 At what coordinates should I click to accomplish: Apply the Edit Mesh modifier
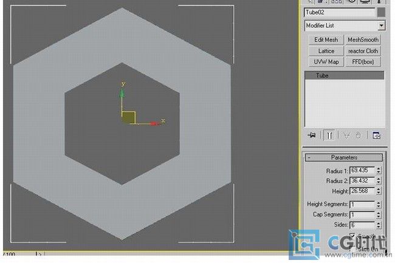(x=326, y=39)
